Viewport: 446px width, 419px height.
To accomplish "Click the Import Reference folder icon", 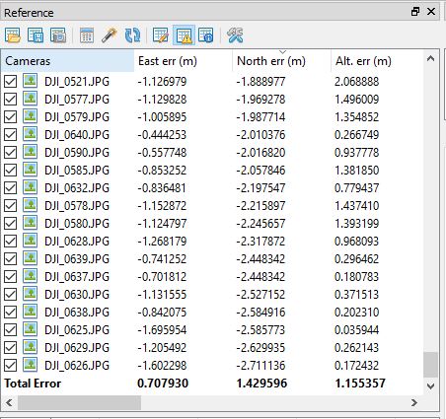I will (13, 35).
